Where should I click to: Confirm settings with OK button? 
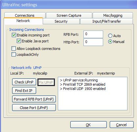click(88, 125)
